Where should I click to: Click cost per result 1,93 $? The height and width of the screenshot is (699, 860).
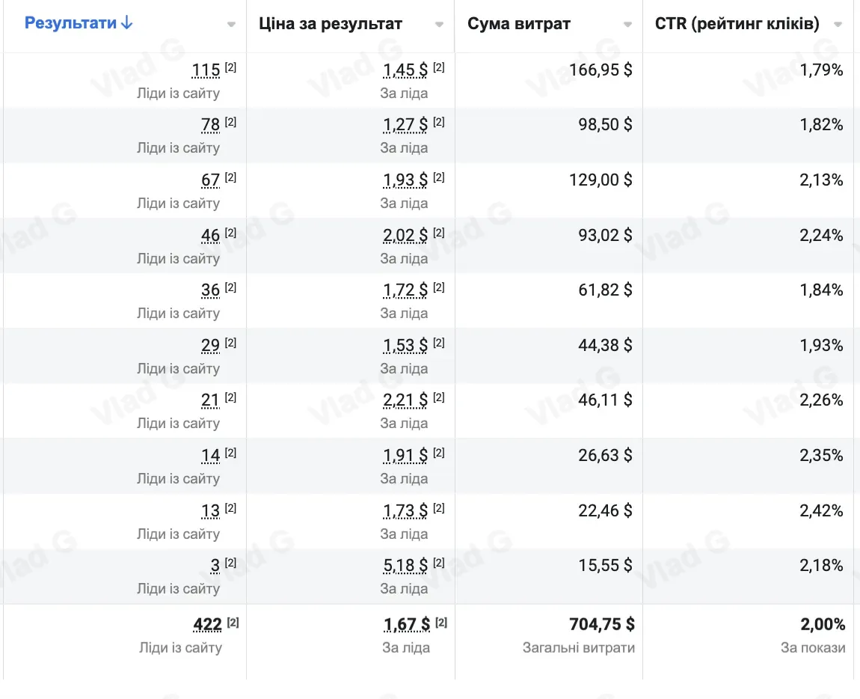coord(405,180)
